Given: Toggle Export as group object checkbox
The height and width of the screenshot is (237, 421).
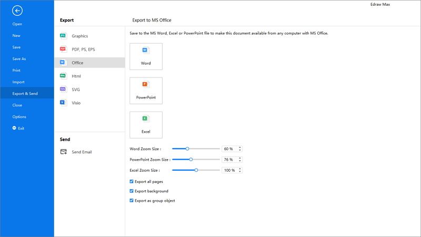Looking at the screenshot, I should [x=132, y=201].
